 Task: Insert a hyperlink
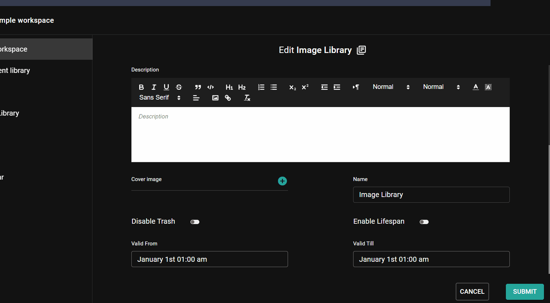click(x=228, y=98)
